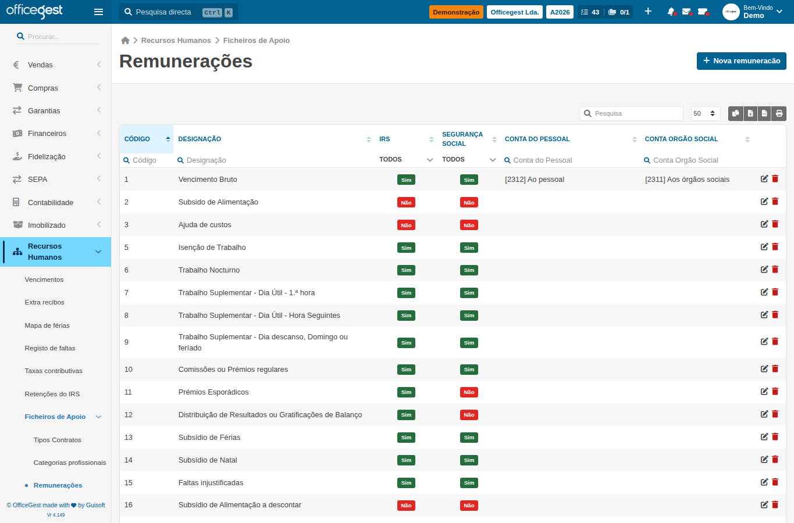Delete the Subsídio de Férias row

(x=775, y=437)
